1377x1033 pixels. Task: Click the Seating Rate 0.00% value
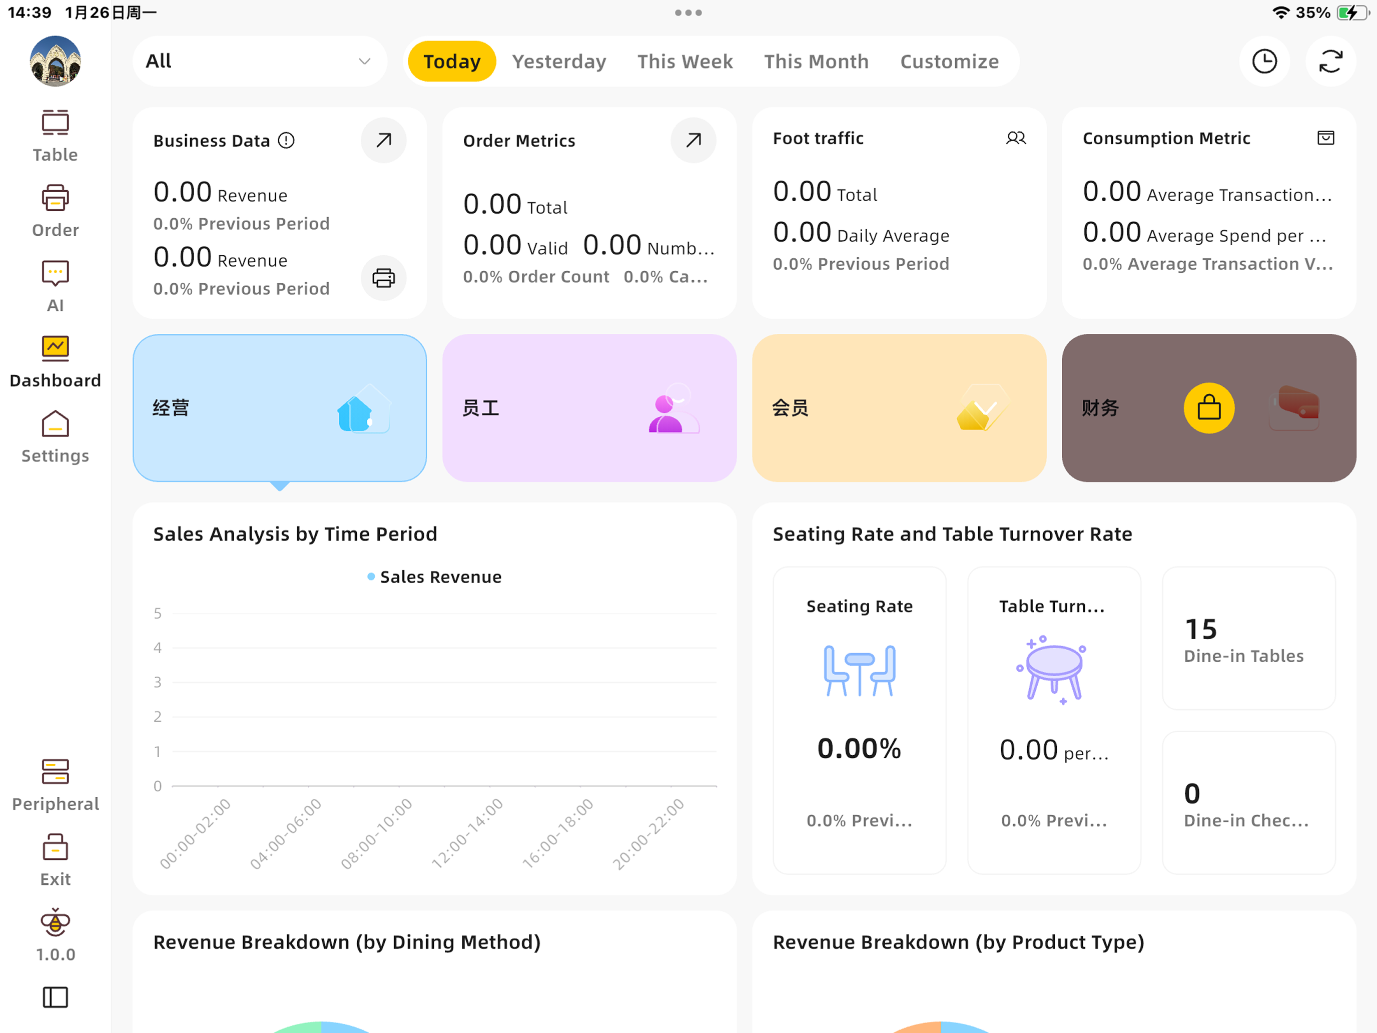(859, 748)
